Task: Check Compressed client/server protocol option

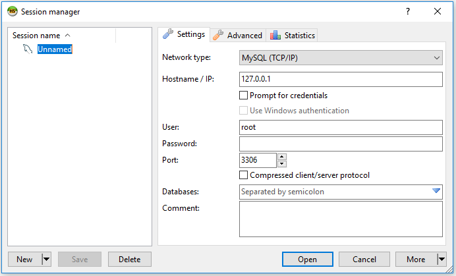Action: click(x=243, y=175)
